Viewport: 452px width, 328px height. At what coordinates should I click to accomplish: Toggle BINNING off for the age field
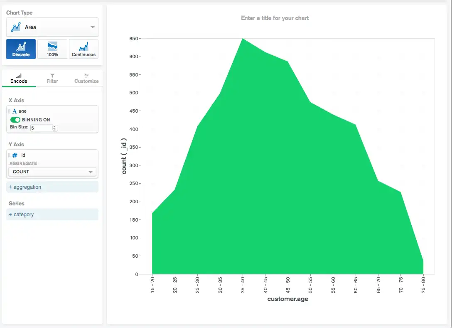coord(15,119)
